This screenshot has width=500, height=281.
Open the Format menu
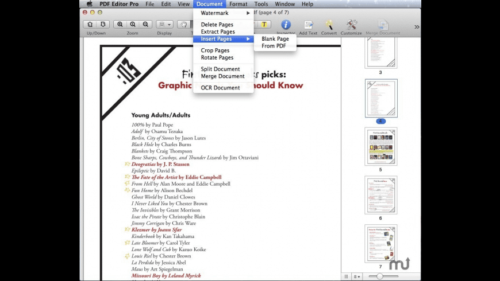click(x=239, y=4)
